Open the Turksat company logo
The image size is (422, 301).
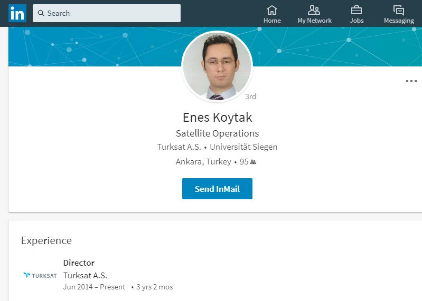point(40,275)
